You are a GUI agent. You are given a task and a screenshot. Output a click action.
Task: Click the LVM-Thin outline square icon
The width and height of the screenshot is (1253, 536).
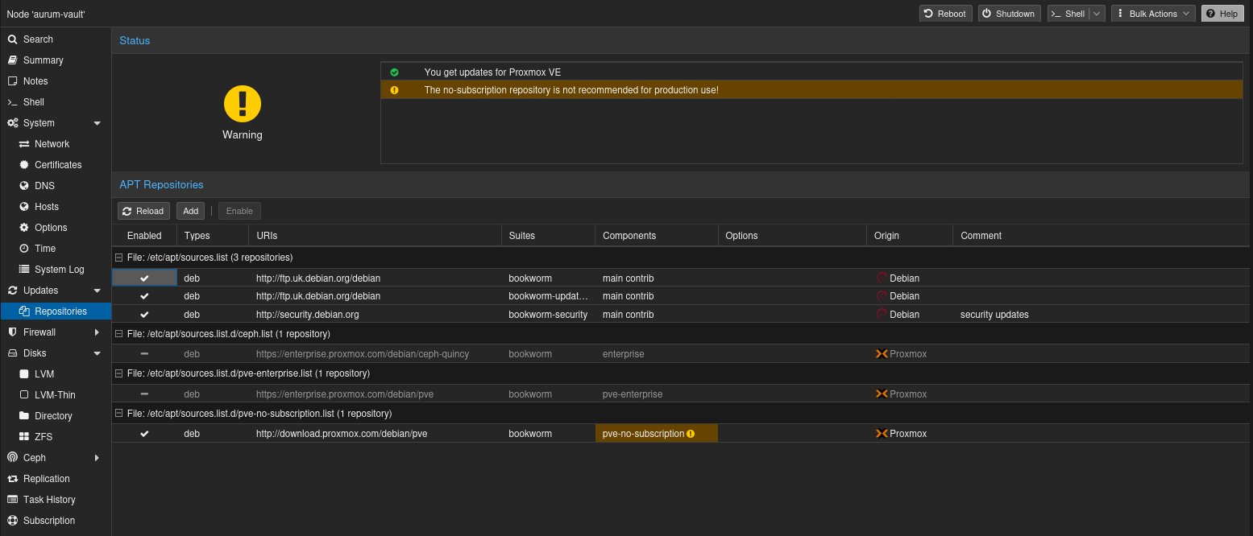click(x=24, y=395)
